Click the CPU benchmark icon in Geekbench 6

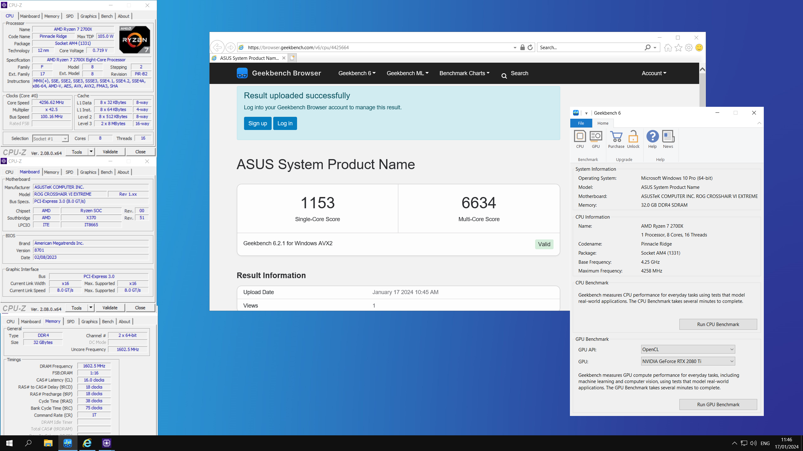[580, 139]
